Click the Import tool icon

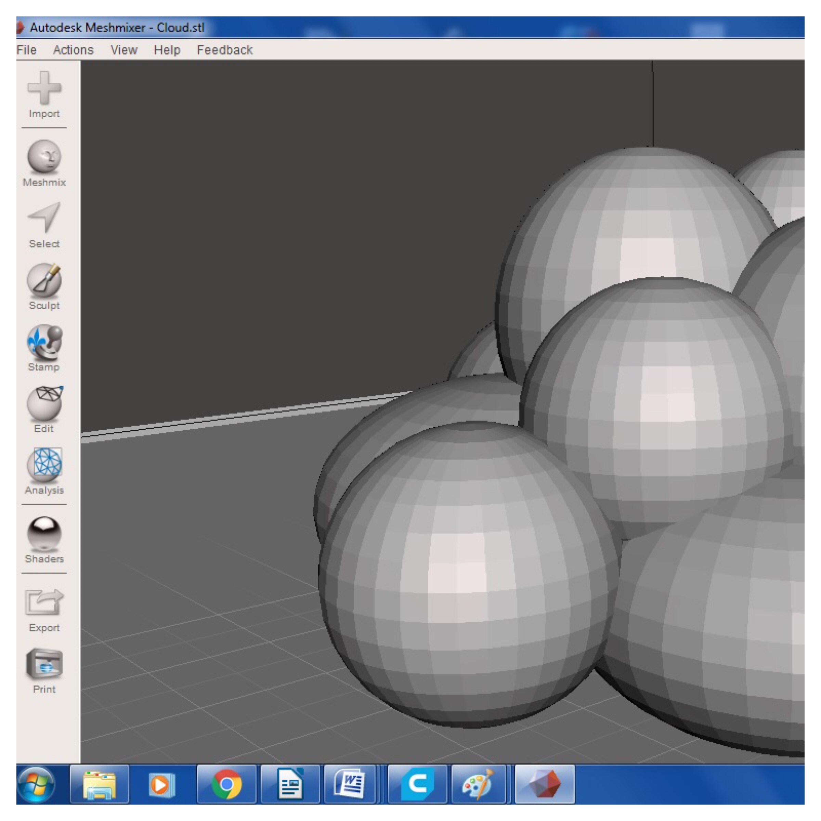[44, 88]
